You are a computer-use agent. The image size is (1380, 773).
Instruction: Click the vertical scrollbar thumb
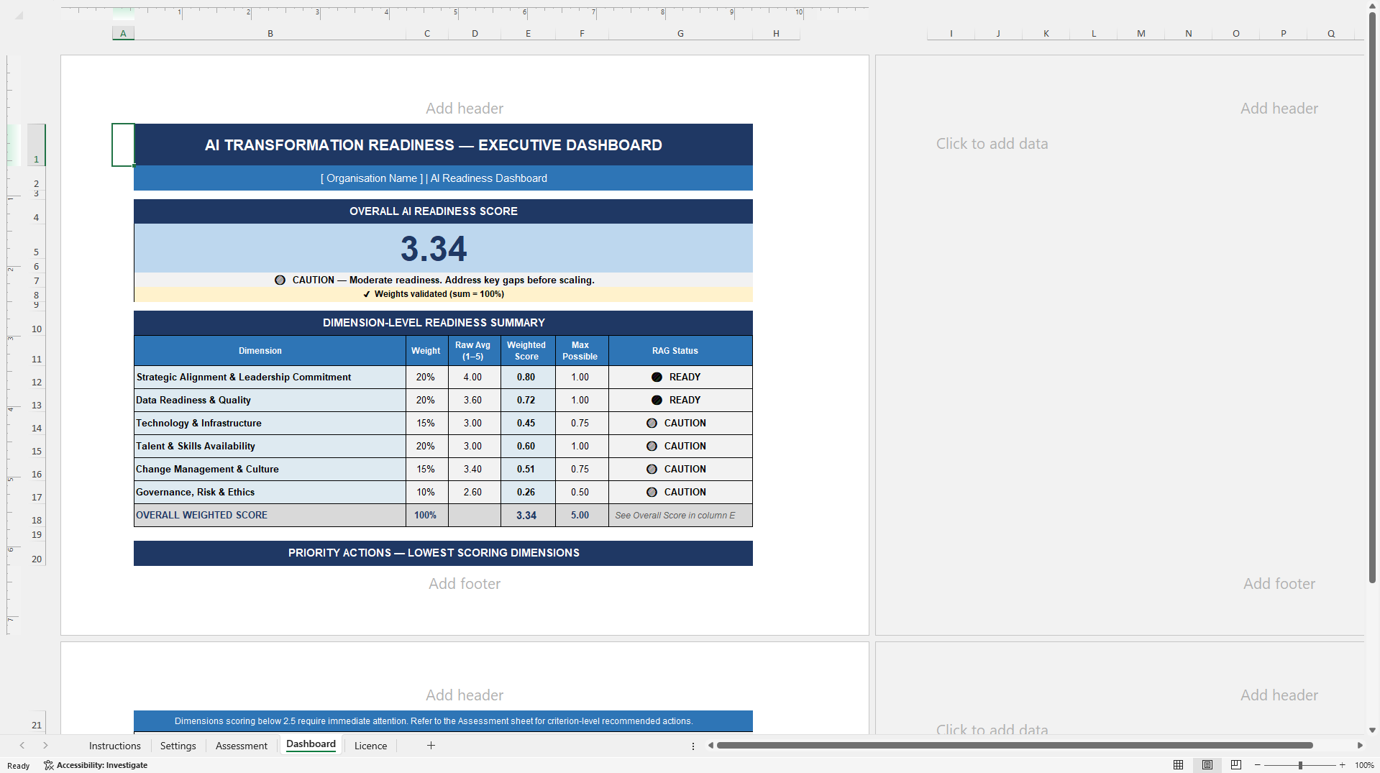pyautogui.click(x=1372, y=297)
